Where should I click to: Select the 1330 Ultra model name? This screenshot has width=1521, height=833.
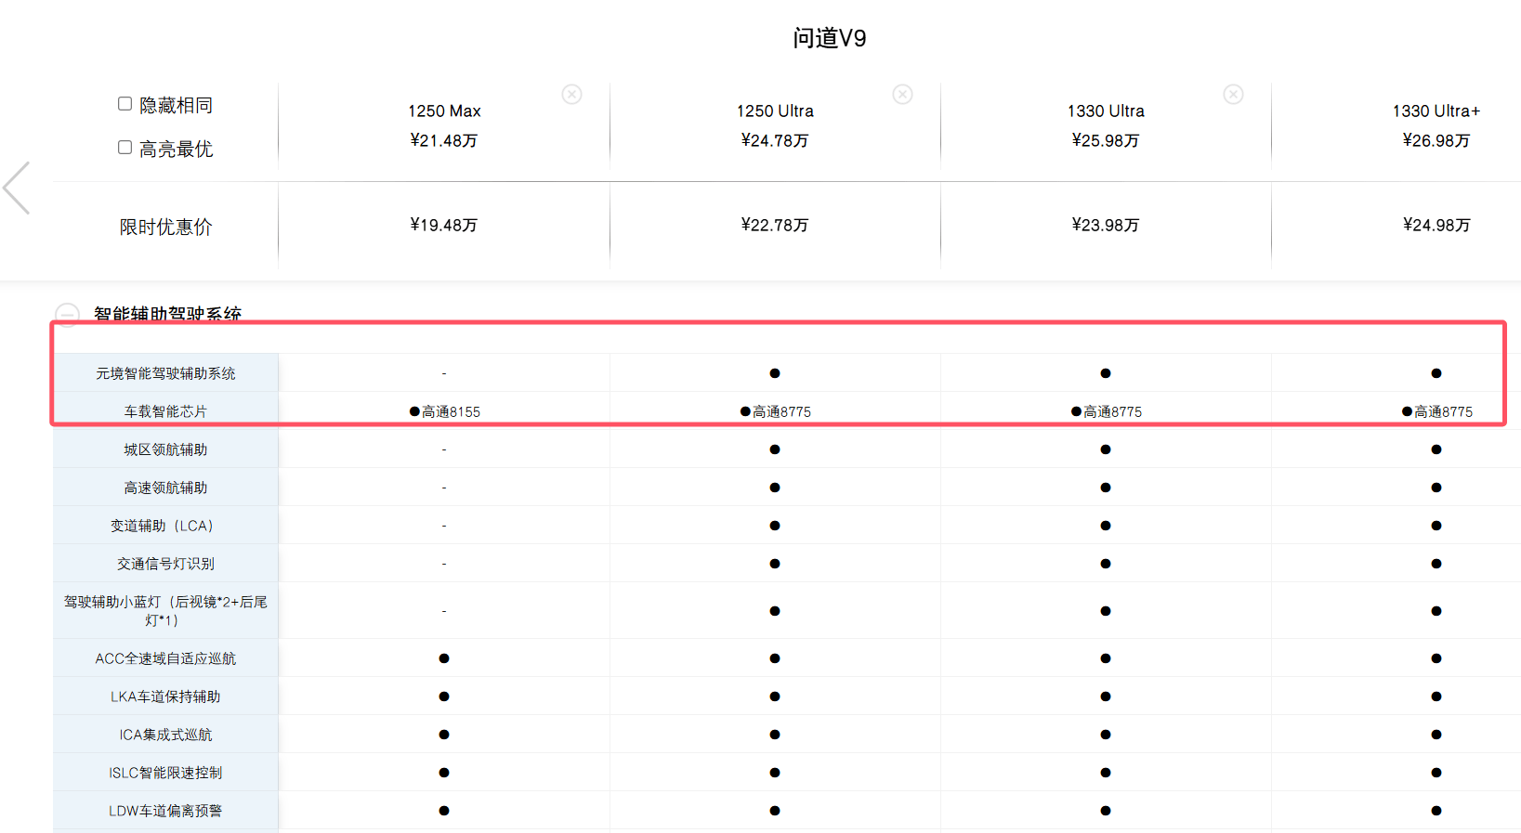tap(1106, 111)
